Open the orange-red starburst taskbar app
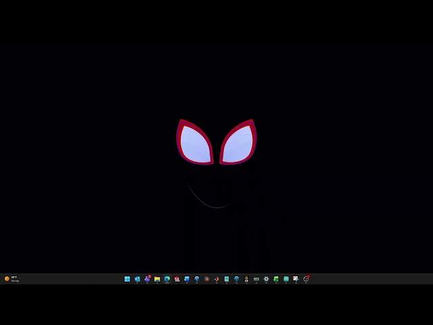 point(207,279)
